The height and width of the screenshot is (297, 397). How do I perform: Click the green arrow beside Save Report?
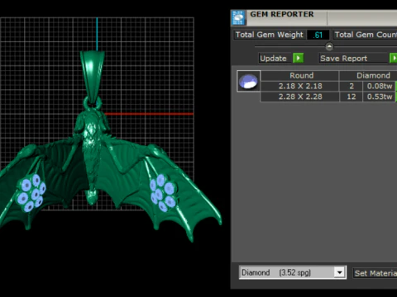(x=394, y=59)
